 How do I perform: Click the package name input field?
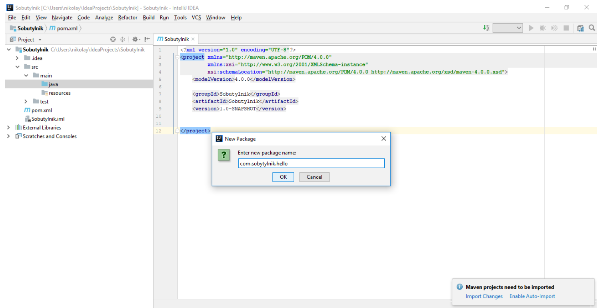311,163
